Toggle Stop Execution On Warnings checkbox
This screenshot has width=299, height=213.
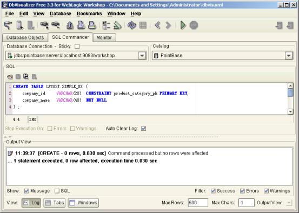(x=72, y=129)
